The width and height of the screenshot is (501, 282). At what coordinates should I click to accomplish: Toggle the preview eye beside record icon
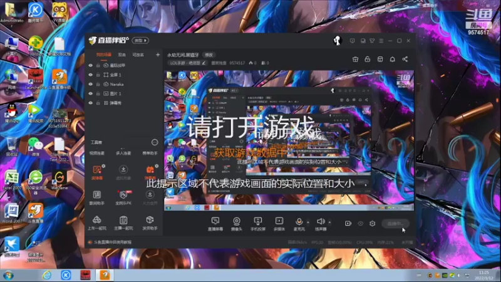pos(361,224)
